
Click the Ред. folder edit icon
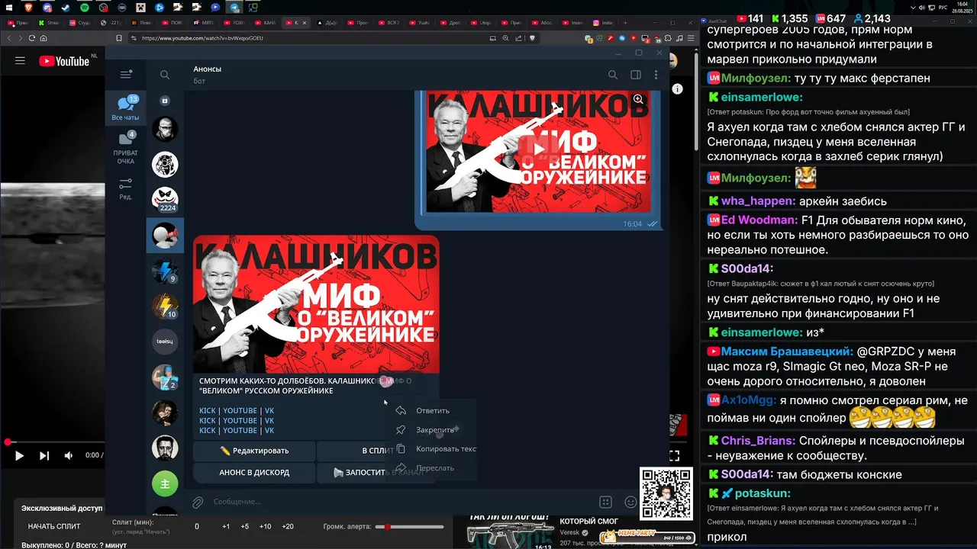tap(125, 189)
